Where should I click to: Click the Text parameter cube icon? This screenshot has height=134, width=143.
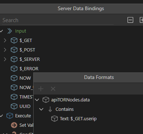(x=55, y=119)
